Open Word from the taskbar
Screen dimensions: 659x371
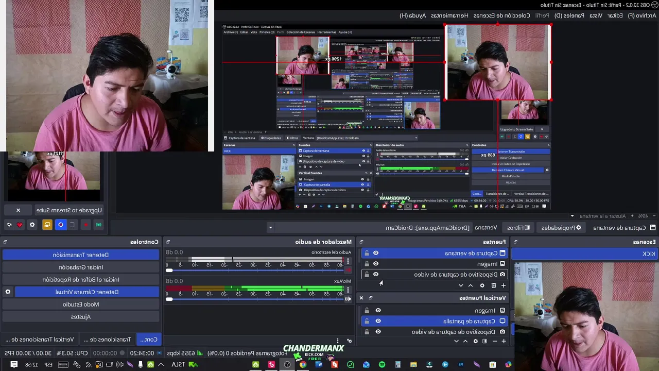pyautogui.click(x=319, y=364)
